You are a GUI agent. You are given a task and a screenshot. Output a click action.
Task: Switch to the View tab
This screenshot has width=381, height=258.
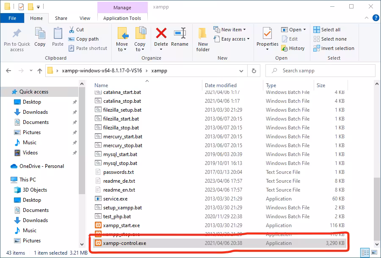tap(85, 18)
